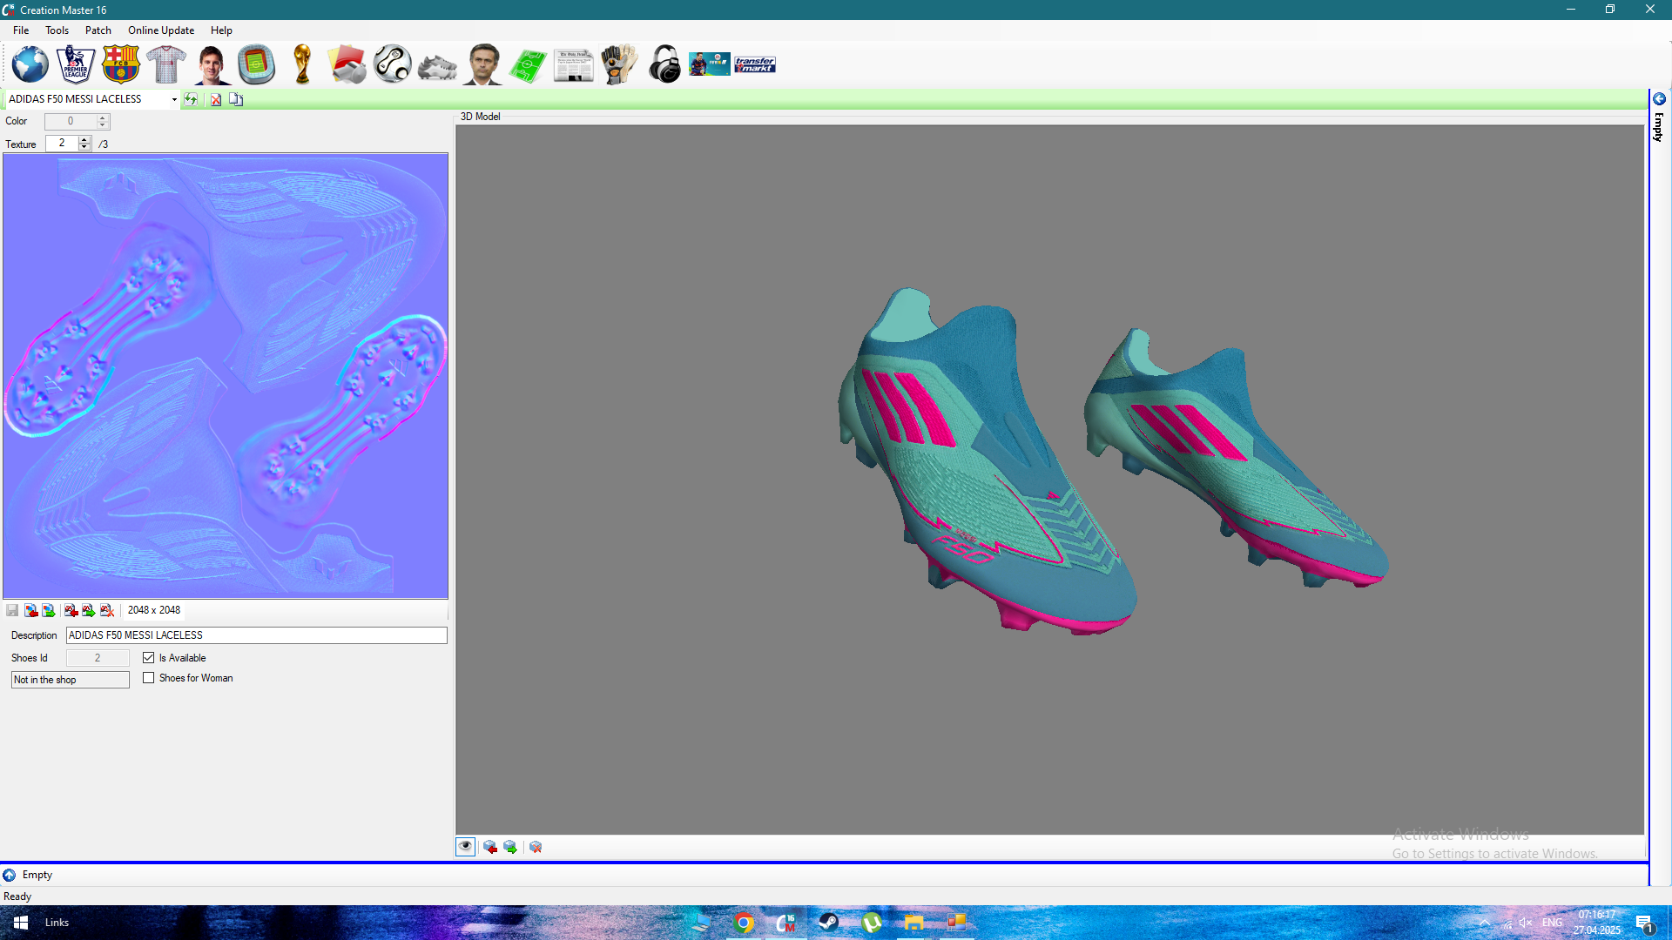
Task: Open the newspaper editor
Action: [x=574, y=65]
